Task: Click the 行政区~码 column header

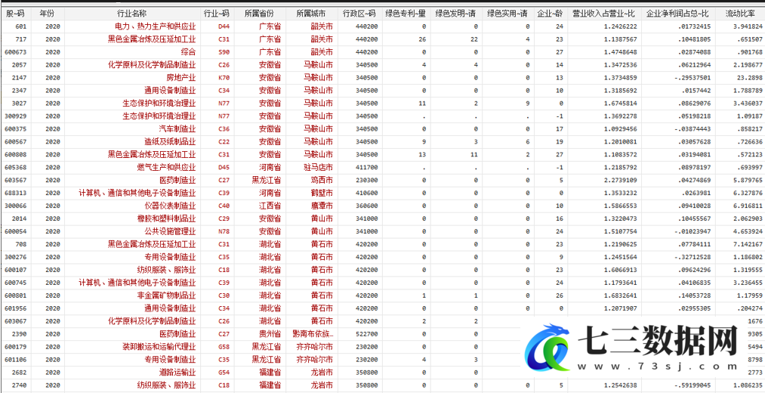Action: [x=359, y=13]
